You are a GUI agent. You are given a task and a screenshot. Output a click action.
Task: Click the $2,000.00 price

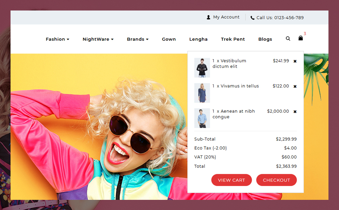click(278, 111)
